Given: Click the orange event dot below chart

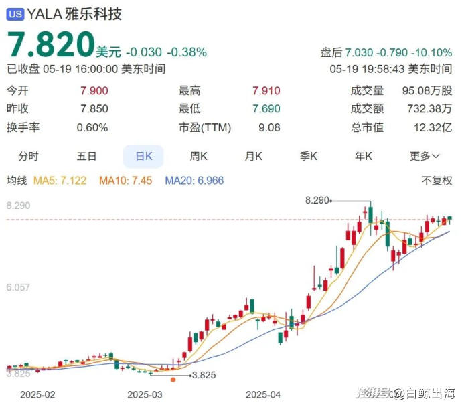Looking at the screenshot, I should pos(173,380).
